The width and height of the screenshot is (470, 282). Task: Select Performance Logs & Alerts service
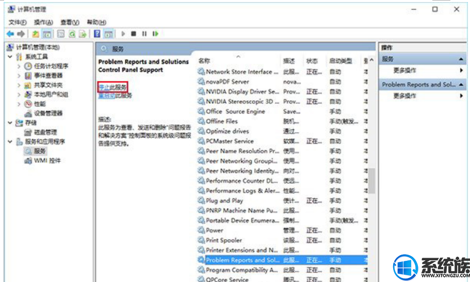coord(282,191)
